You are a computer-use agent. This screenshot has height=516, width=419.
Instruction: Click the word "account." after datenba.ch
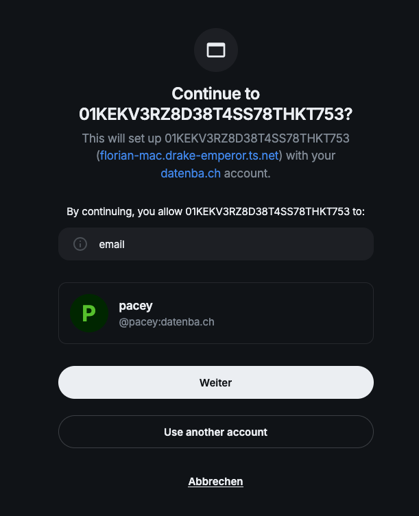(x=248, y=173)
